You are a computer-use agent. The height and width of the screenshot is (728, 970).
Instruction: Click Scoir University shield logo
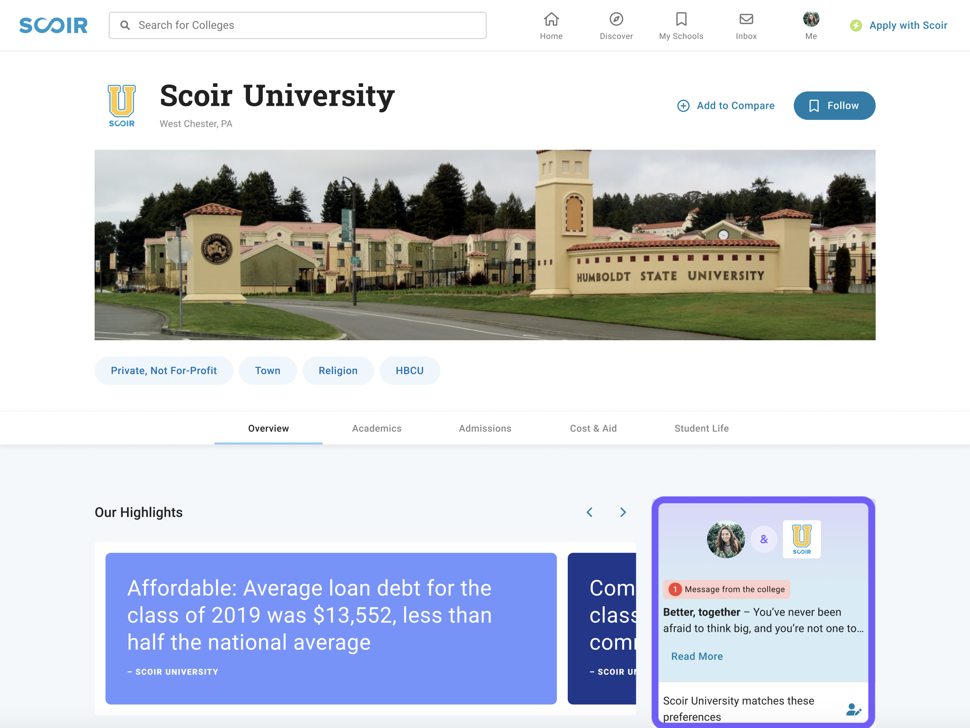[x=122, y=106]
